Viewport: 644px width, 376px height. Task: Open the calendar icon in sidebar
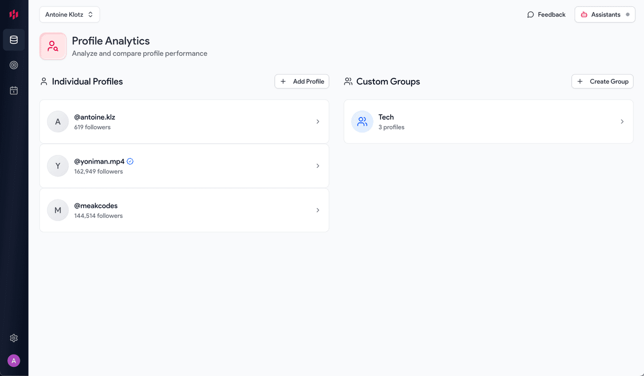click(x=14, y=91)
